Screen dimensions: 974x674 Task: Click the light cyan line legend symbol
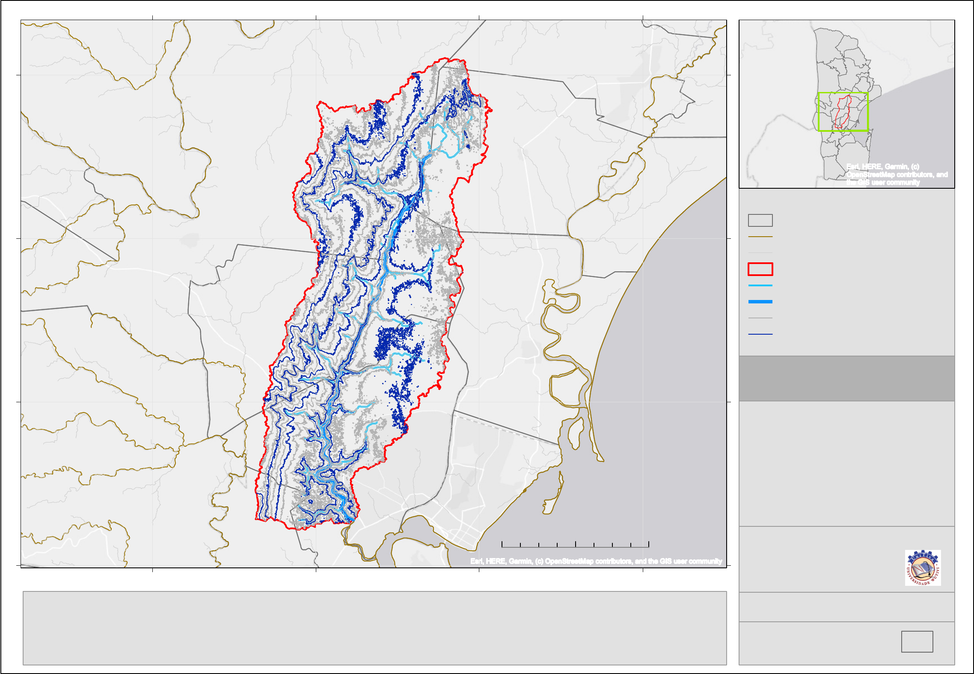(x=760, y=285)
